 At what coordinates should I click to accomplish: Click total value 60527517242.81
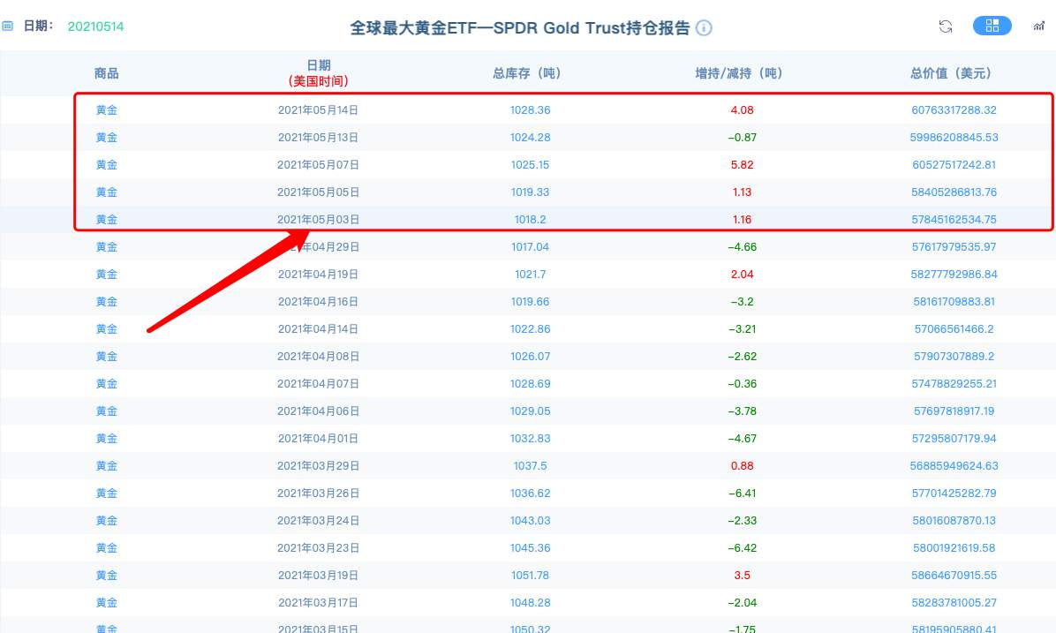pyautogui.click(x=954, y=165)
